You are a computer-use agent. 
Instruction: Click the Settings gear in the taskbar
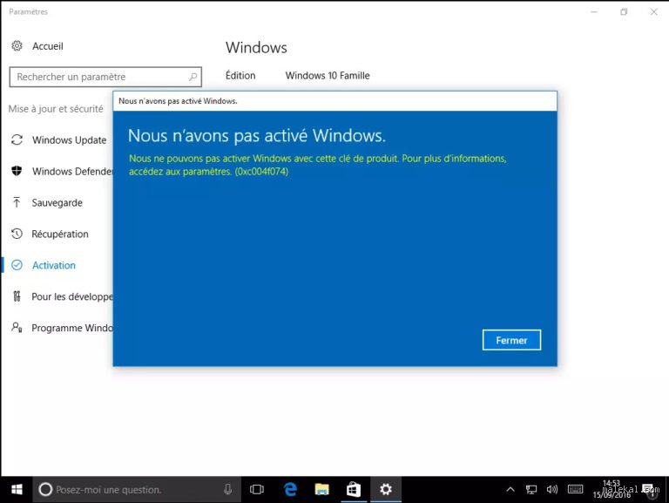(386, 489)
